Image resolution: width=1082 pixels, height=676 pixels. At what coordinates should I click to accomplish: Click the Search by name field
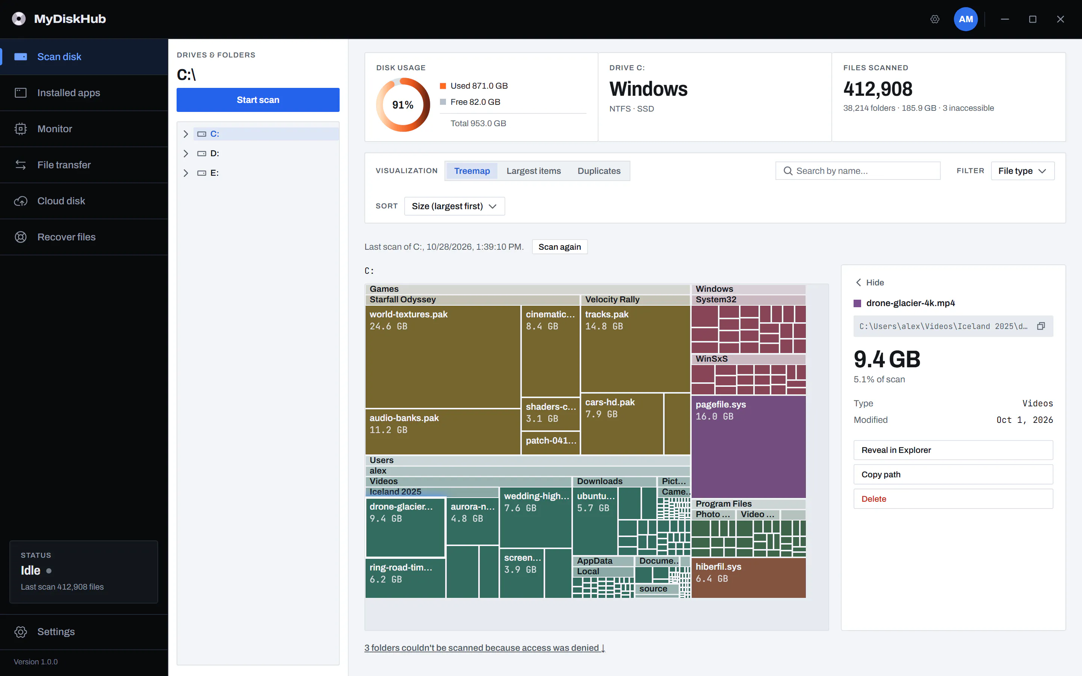[858, 171]
